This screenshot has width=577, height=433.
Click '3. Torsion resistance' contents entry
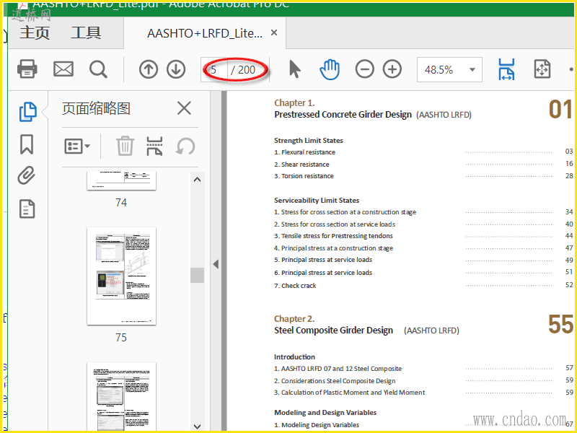coord(304,176)
